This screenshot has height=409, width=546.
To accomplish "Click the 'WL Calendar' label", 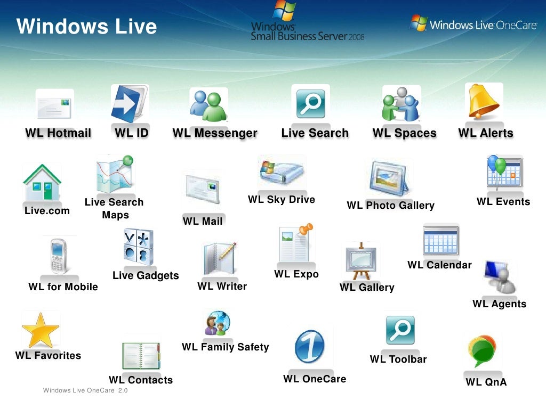I will (439, 265).
